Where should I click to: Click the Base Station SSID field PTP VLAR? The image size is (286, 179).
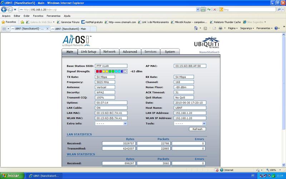[x=111, y=66]
